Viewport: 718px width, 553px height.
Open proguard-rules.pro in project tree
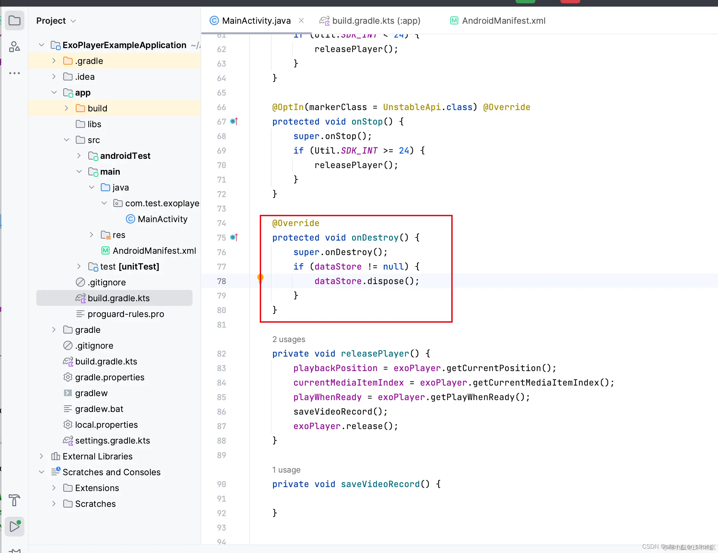pos(126,314)
